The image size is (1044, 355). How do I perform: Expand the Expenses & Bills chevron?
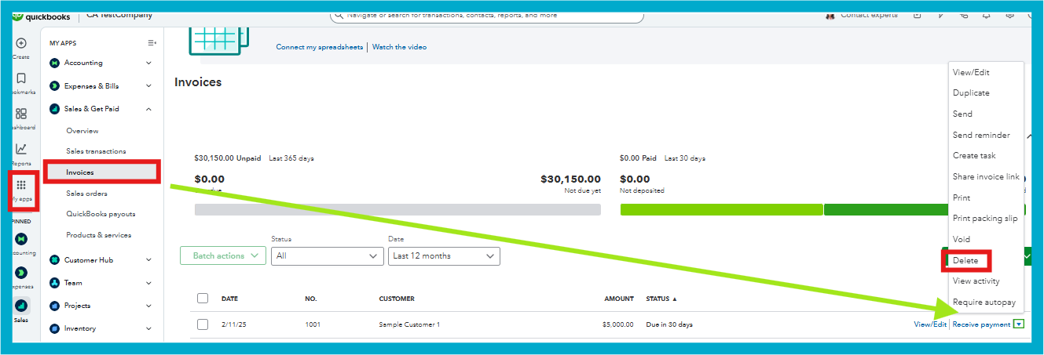pyautogui.click(x=149, y=86)
